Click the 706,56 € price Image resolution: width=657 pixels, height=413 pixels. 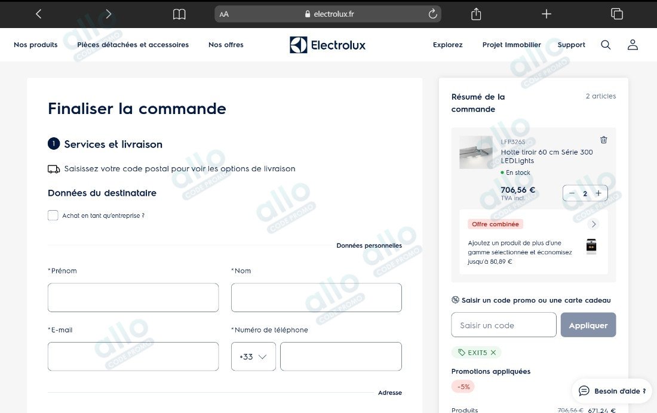point(518,190)
